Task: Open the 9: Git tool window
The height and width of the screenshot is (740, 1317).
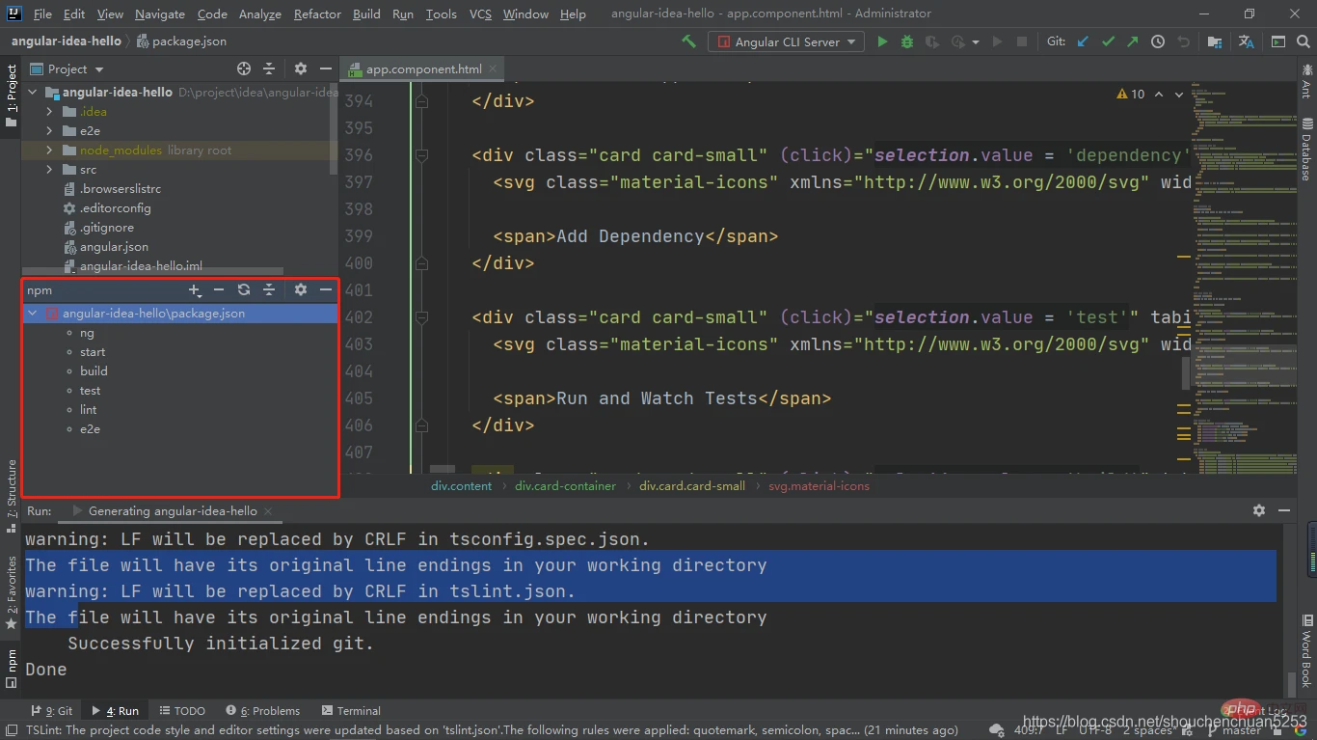Action: [52, 711]
